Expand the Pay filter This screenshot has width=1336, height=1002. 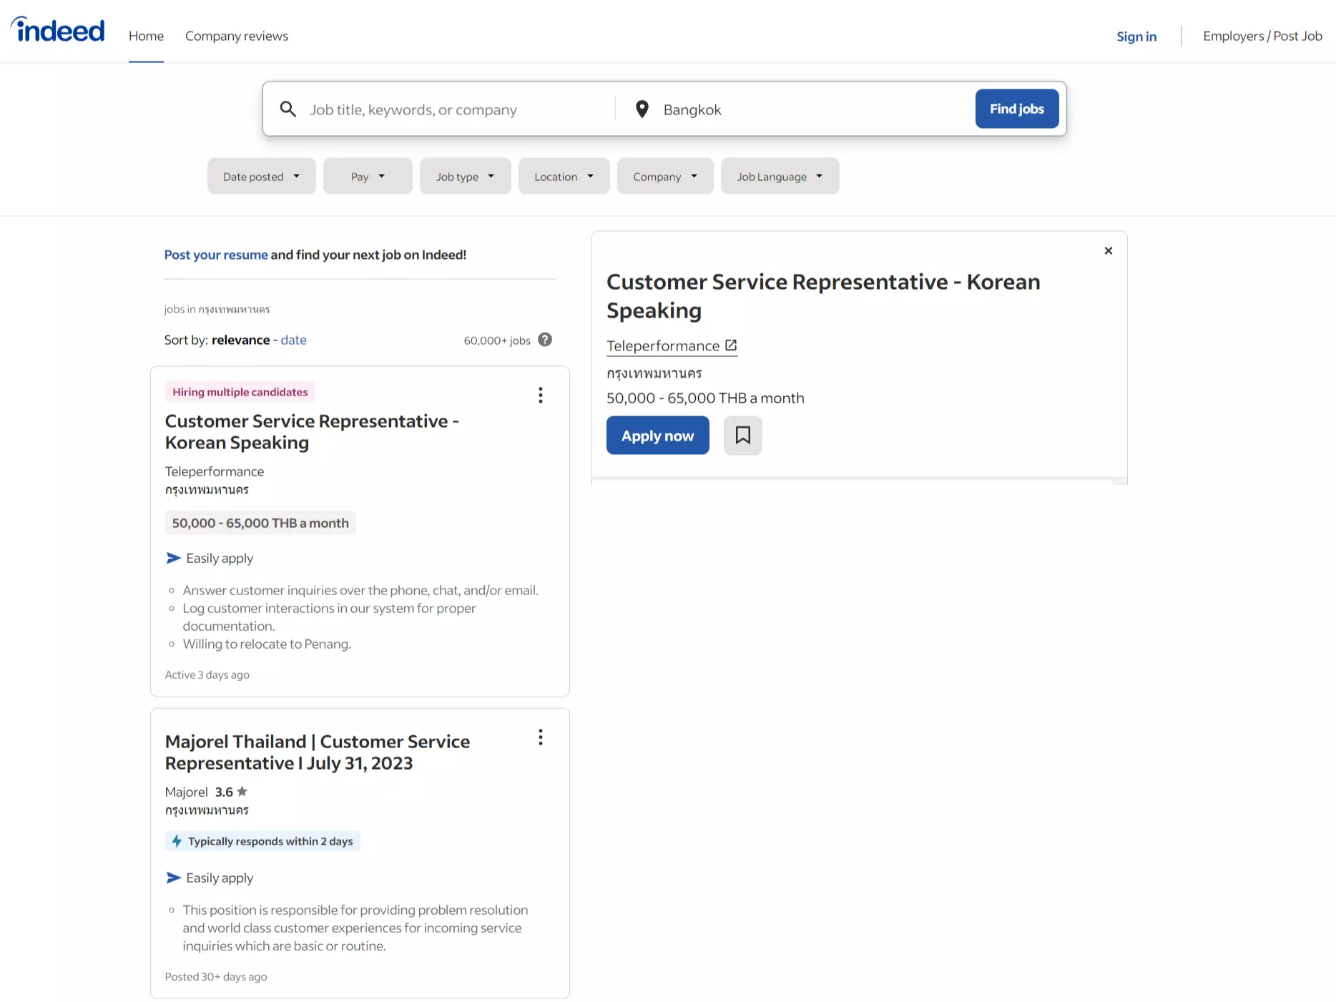[368, 176]
